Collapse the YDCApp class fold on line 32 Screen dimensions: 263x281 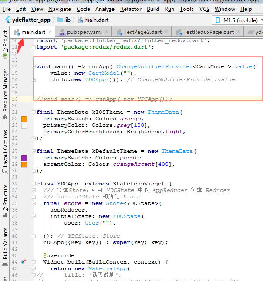pyautogui.click(x=34, y=184)
